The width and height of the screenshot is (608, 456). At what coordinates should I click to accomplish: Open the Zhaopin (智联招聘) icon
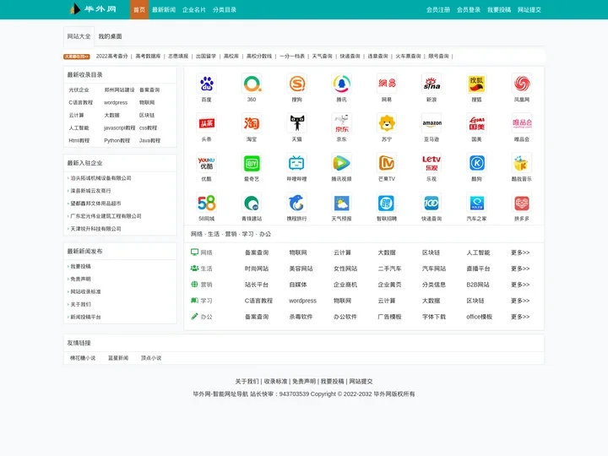387,203
